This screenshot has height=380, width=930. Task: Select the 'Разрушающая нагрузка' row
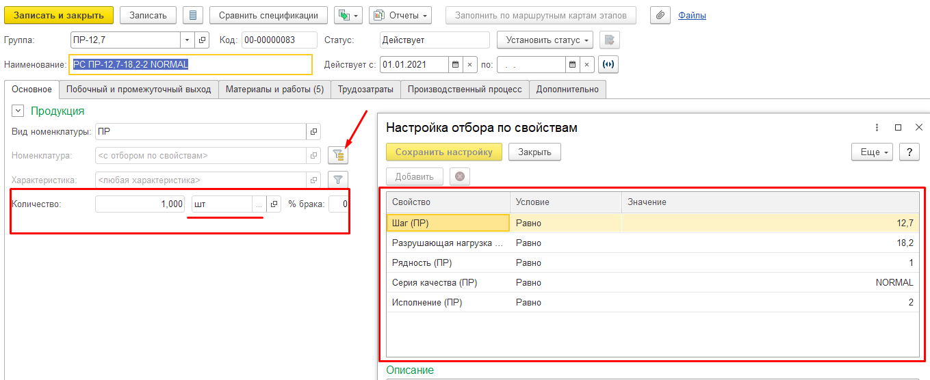(x=652, y=243)
